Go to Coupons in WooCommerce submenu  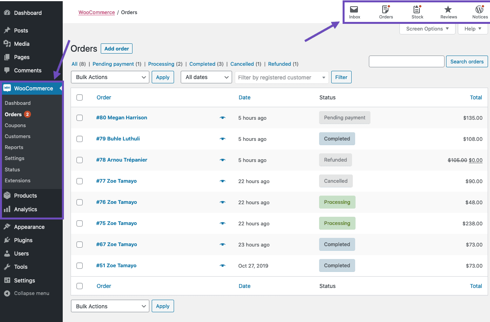[x=15, y=126]
